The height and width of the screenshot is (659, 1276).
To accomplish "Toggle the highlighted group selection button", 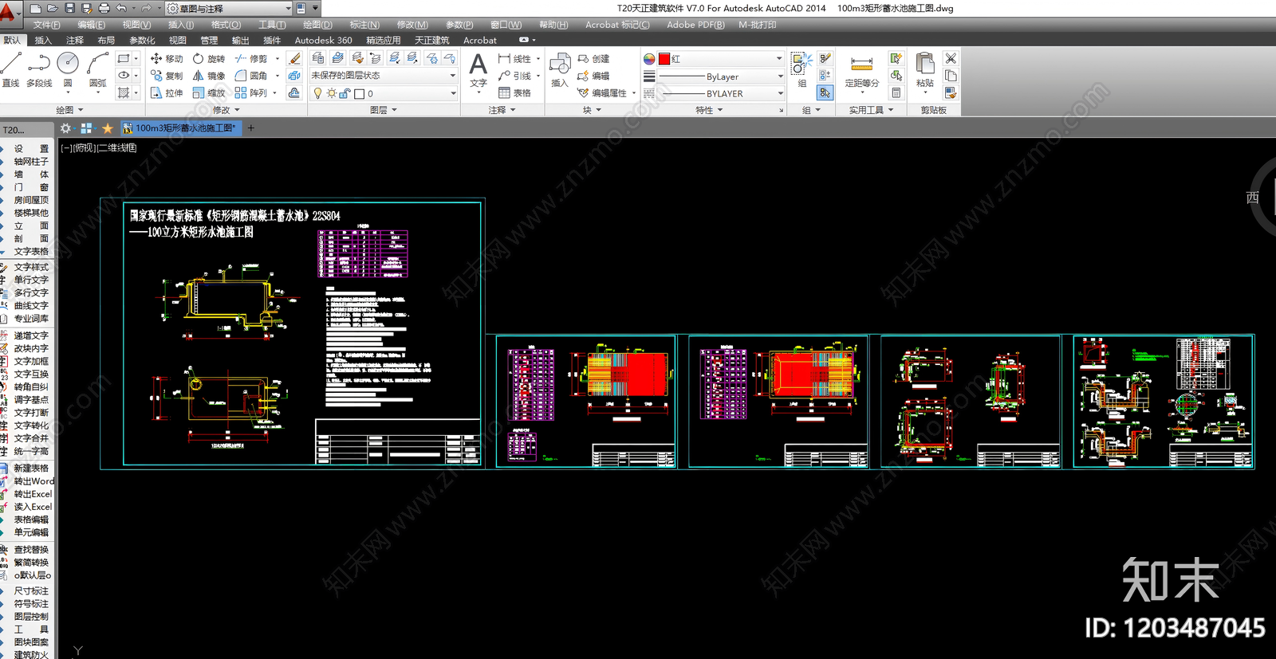I will 825,92.
